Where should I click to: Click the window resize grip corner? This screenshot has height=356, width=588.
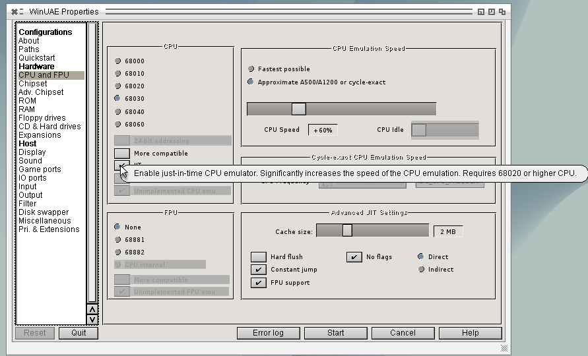pos(504,348)
